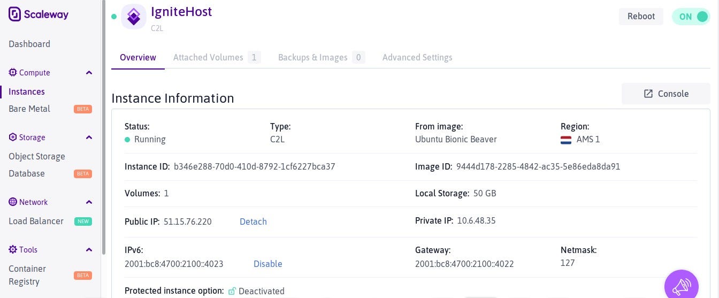
Task: Open Load Balancer in the sidebar
Action: [36, 221]
